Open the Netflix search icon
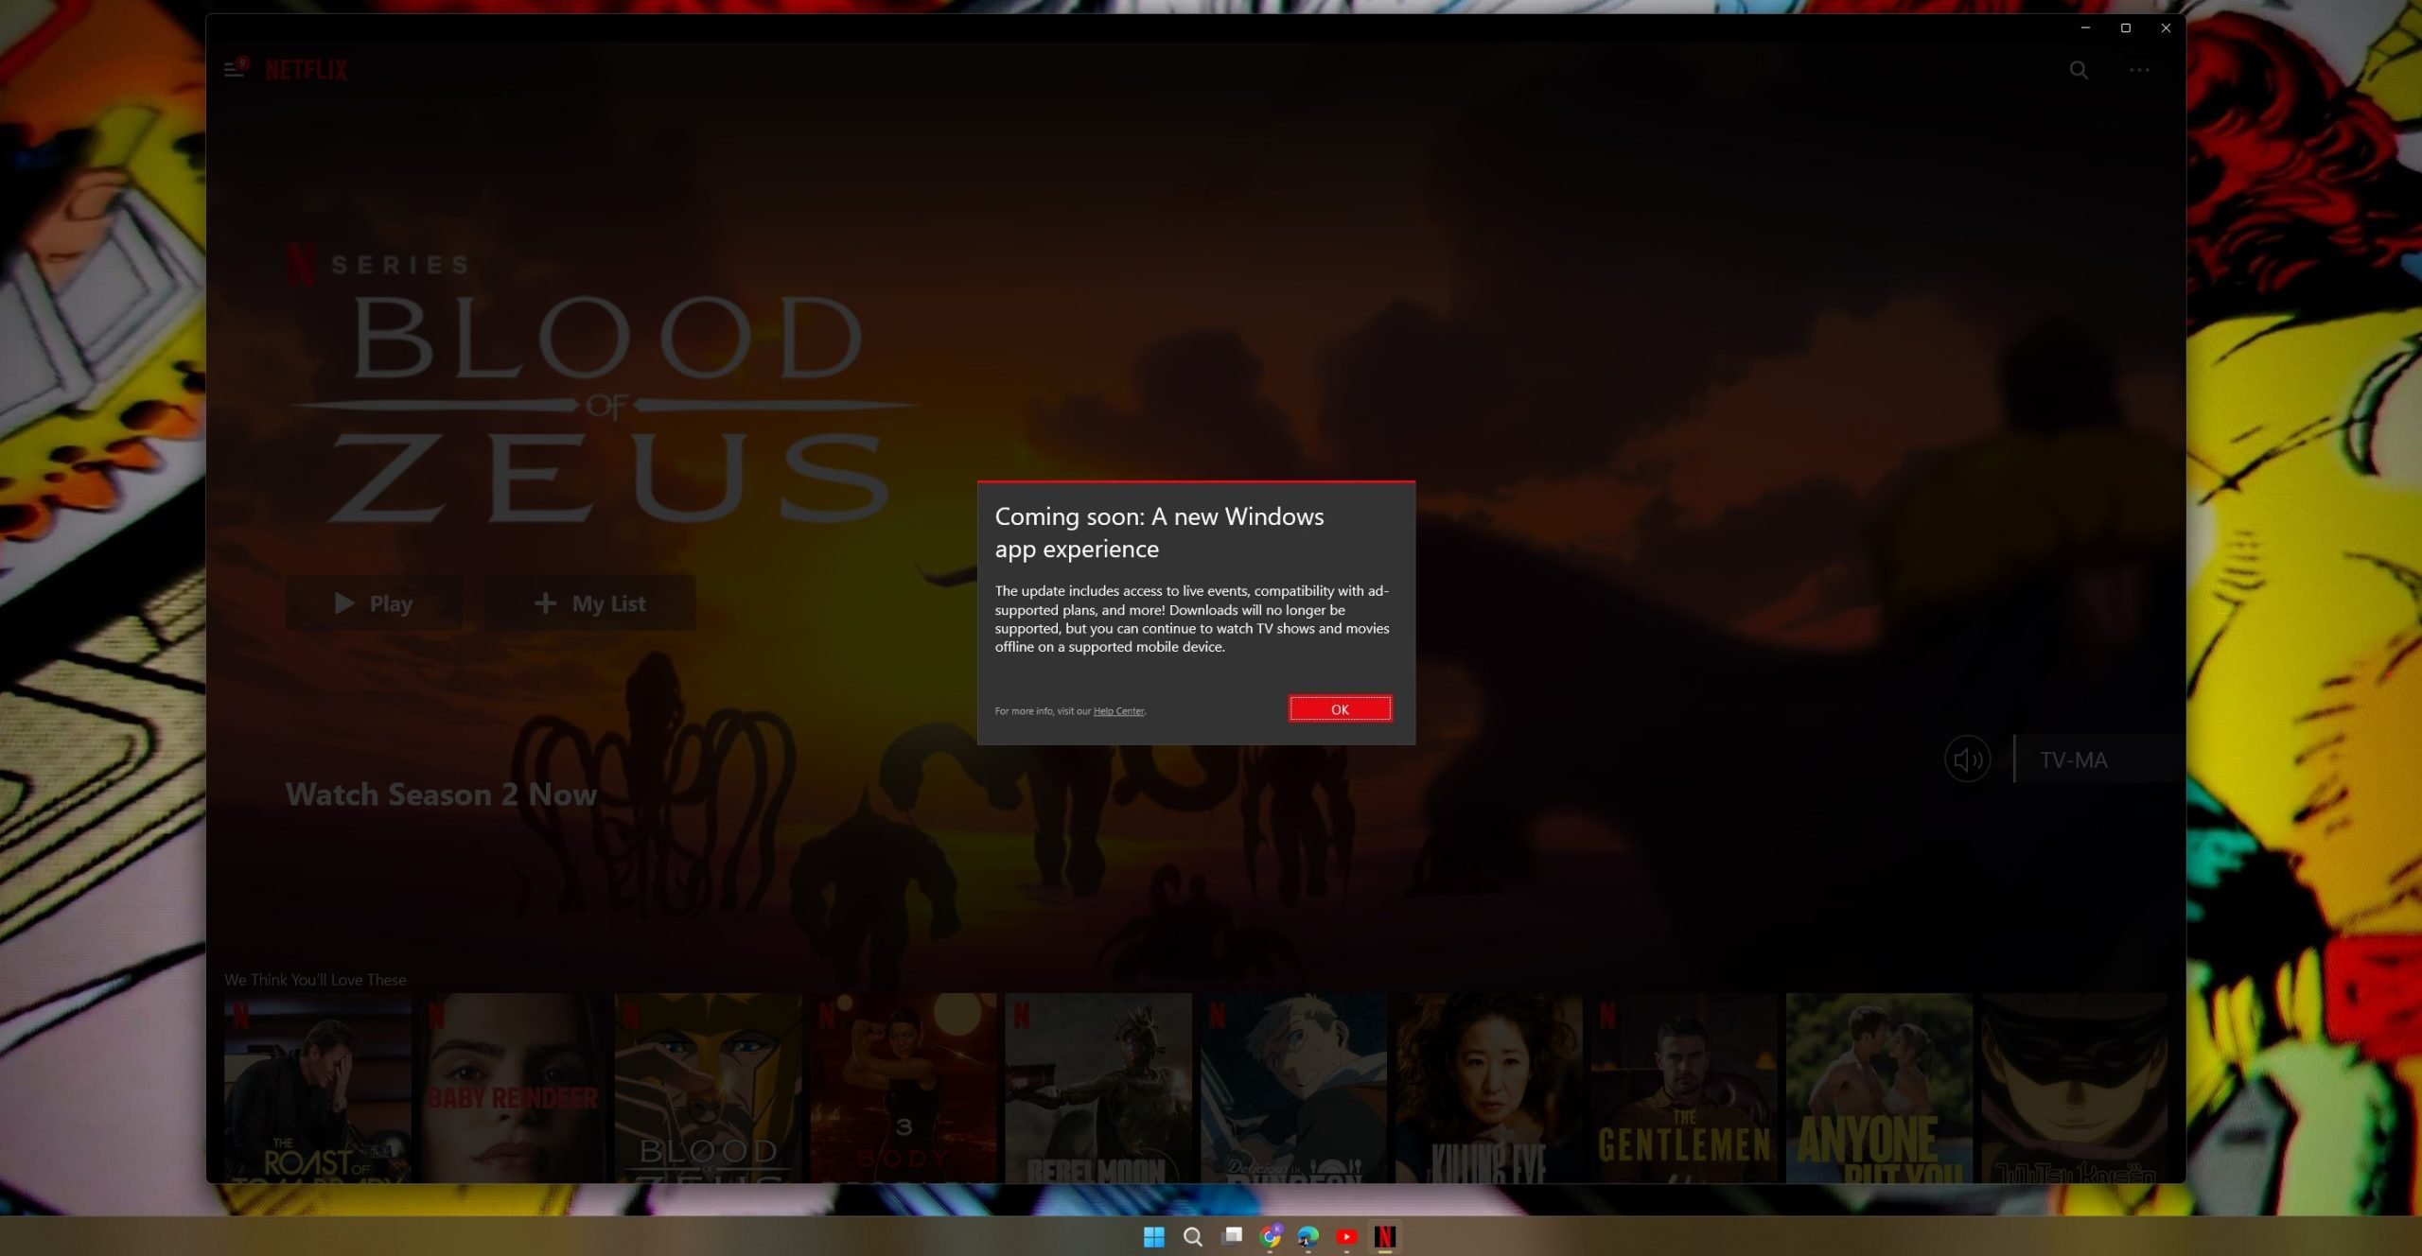Image resolution: width=2422 pixels, height=1256 pixels. click(2078, 70)
